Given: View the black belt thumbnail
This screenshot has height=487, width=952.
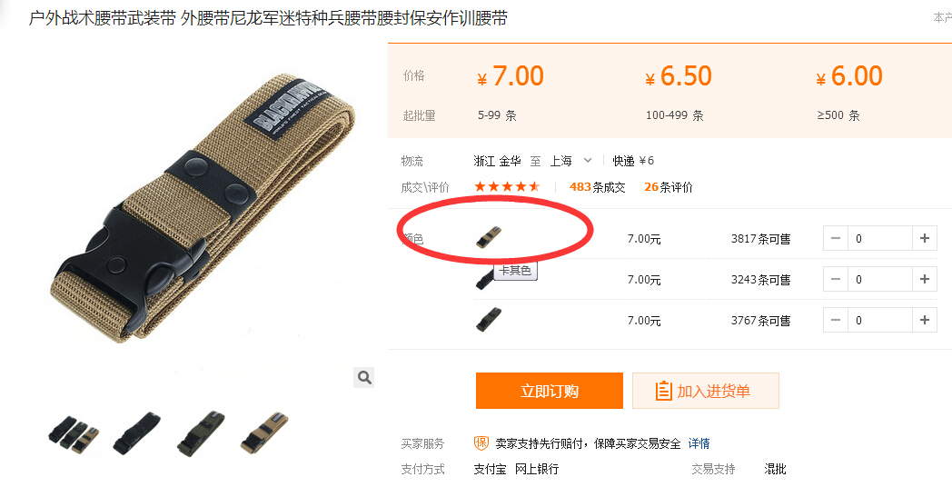Looking at the screenshot, I should coord(136,433).
